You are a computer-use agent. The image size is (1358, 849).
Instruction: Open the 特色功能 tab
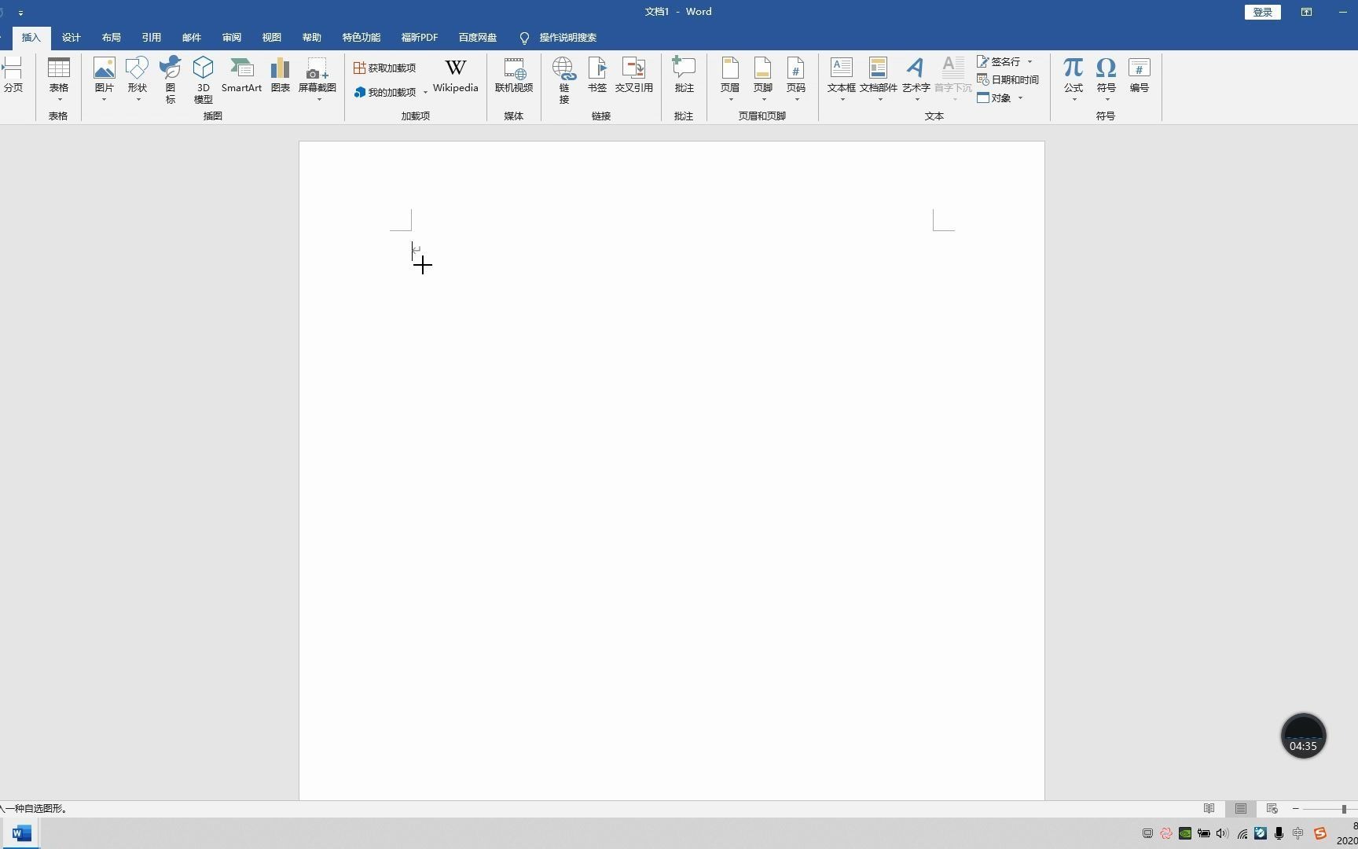pyautogui.click(x=362, y=38)
